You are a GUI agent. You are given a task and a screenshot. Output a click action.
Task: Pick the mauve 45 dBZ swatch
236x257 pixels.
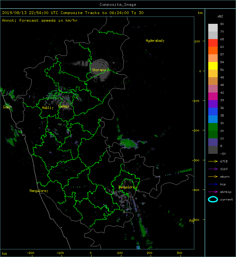(213, 89)
